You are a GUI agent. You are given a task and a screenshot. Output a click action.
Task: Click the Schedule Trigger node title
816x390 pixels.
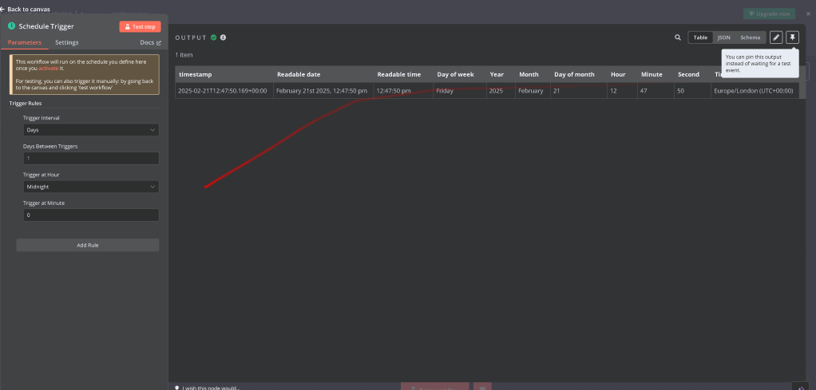point(46,26)
